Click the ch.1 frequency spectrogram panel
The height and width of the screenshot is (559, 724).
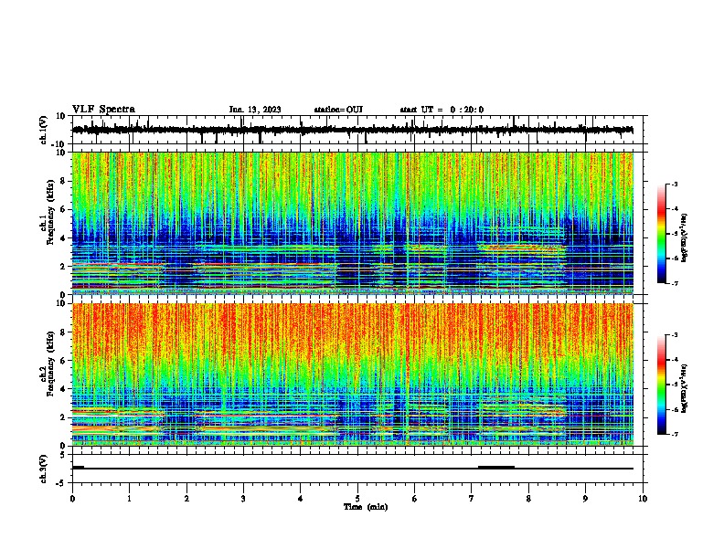point(352,223)
